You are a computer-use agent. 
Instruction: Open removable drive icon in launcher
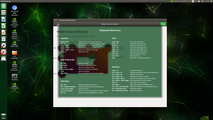pyautogui.click(x=3, y=59)
